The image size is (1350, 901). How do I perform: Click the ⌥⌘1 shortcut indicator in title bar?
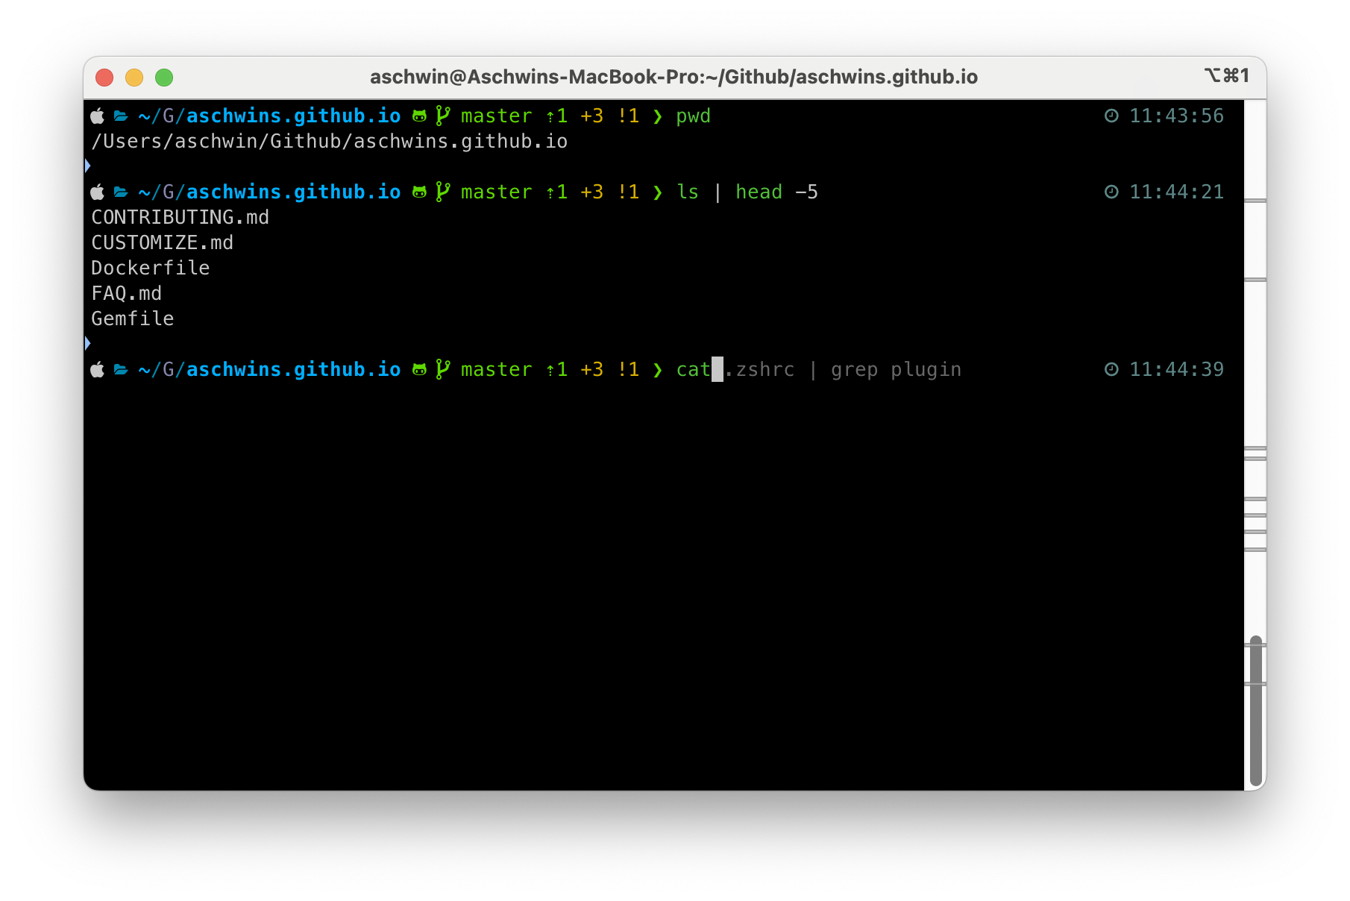[1226, 75]
